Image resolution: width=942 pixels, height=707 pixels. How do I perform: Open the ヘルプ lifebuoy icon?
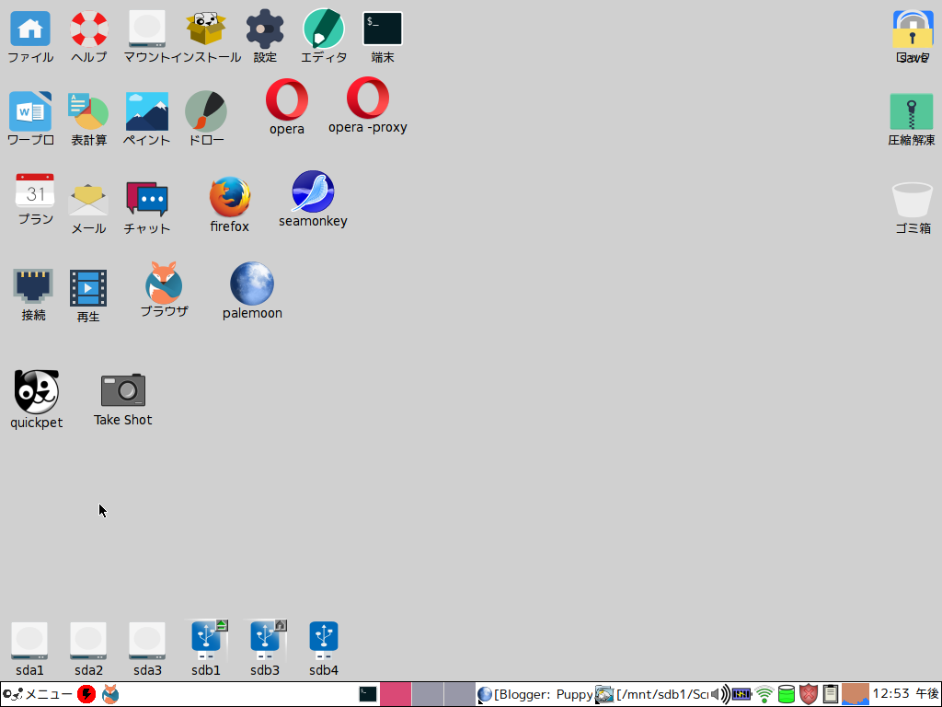pos(89,29)
